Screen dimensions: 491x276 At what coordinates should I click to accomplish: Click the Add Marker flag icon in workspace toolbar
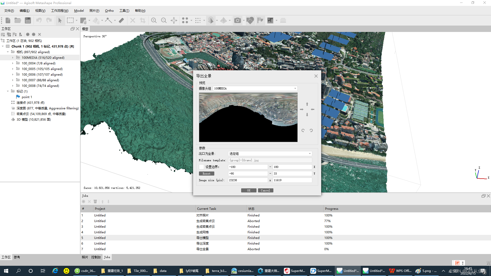click(15, 34)
